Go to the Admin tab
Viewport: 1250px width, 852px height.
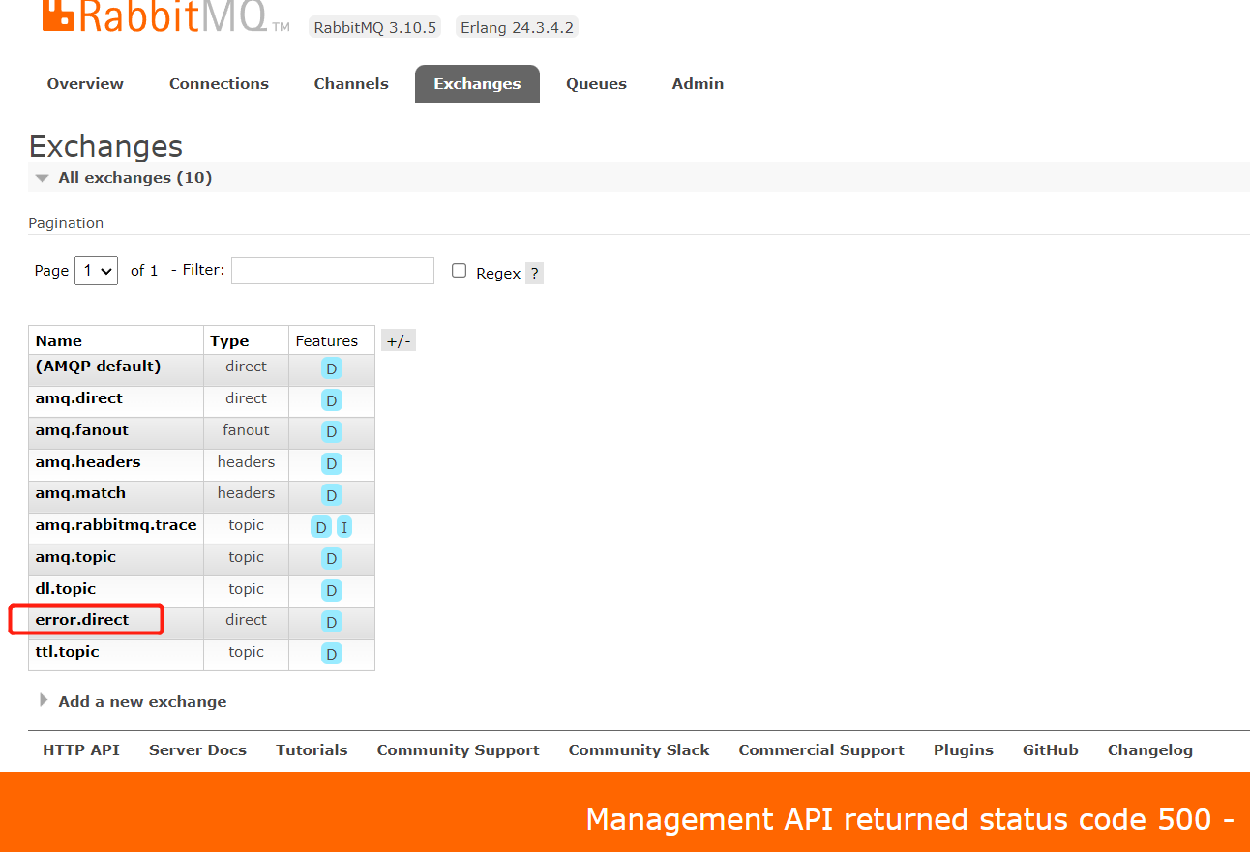[698, 84]
